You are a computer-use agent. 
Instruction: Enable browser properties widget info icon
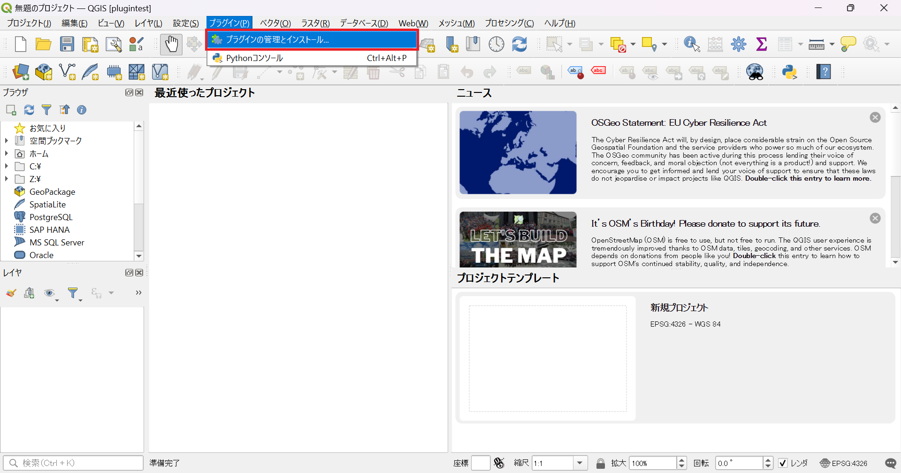point(82,110)
